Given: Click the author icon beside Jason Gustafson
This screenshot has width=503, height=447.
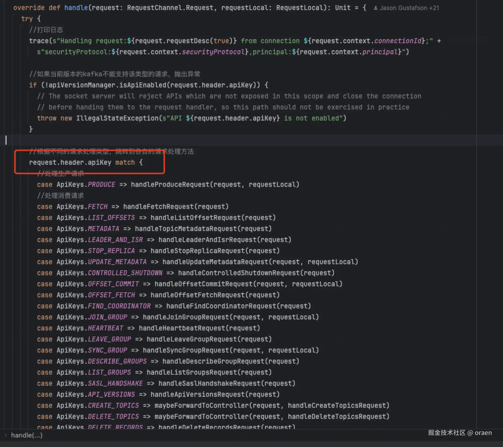Looking at the screenshot, I should click(375, 8).
